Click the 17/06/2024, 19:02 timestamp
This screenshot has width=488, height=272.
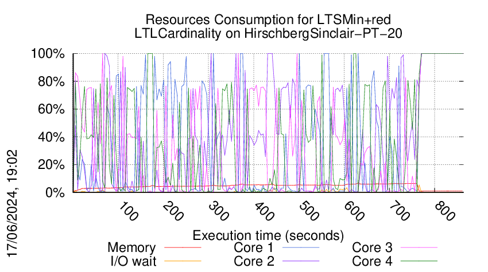13,204
